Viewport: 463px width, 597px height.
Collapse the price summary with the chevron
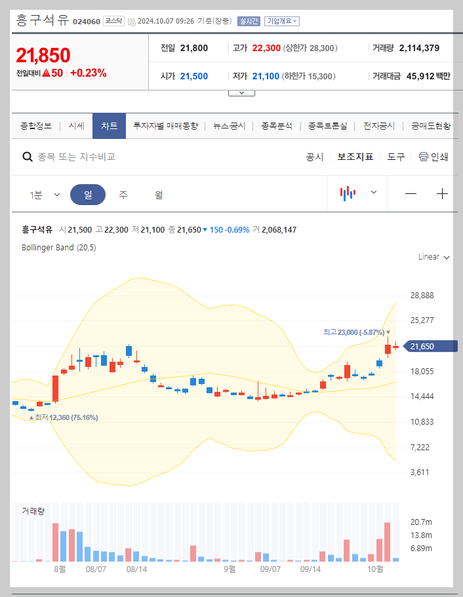[x=241, y=92]
